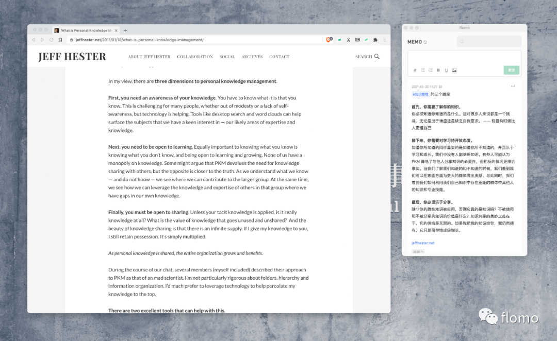The width and height of the screenshot is (557, 341).
Task: Apply bulleted list in flomo editor
Action: point(423,70)
